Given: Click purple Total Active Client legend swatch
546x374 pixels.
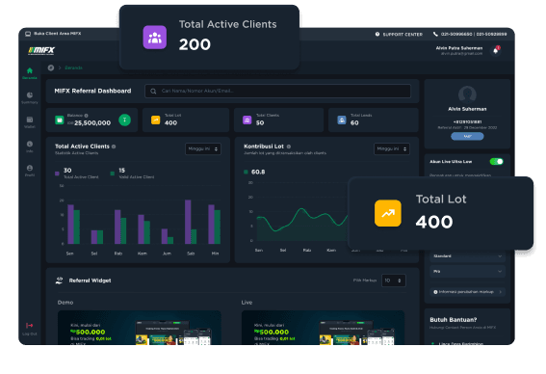Looking at the screenshot, I should 57,174.
